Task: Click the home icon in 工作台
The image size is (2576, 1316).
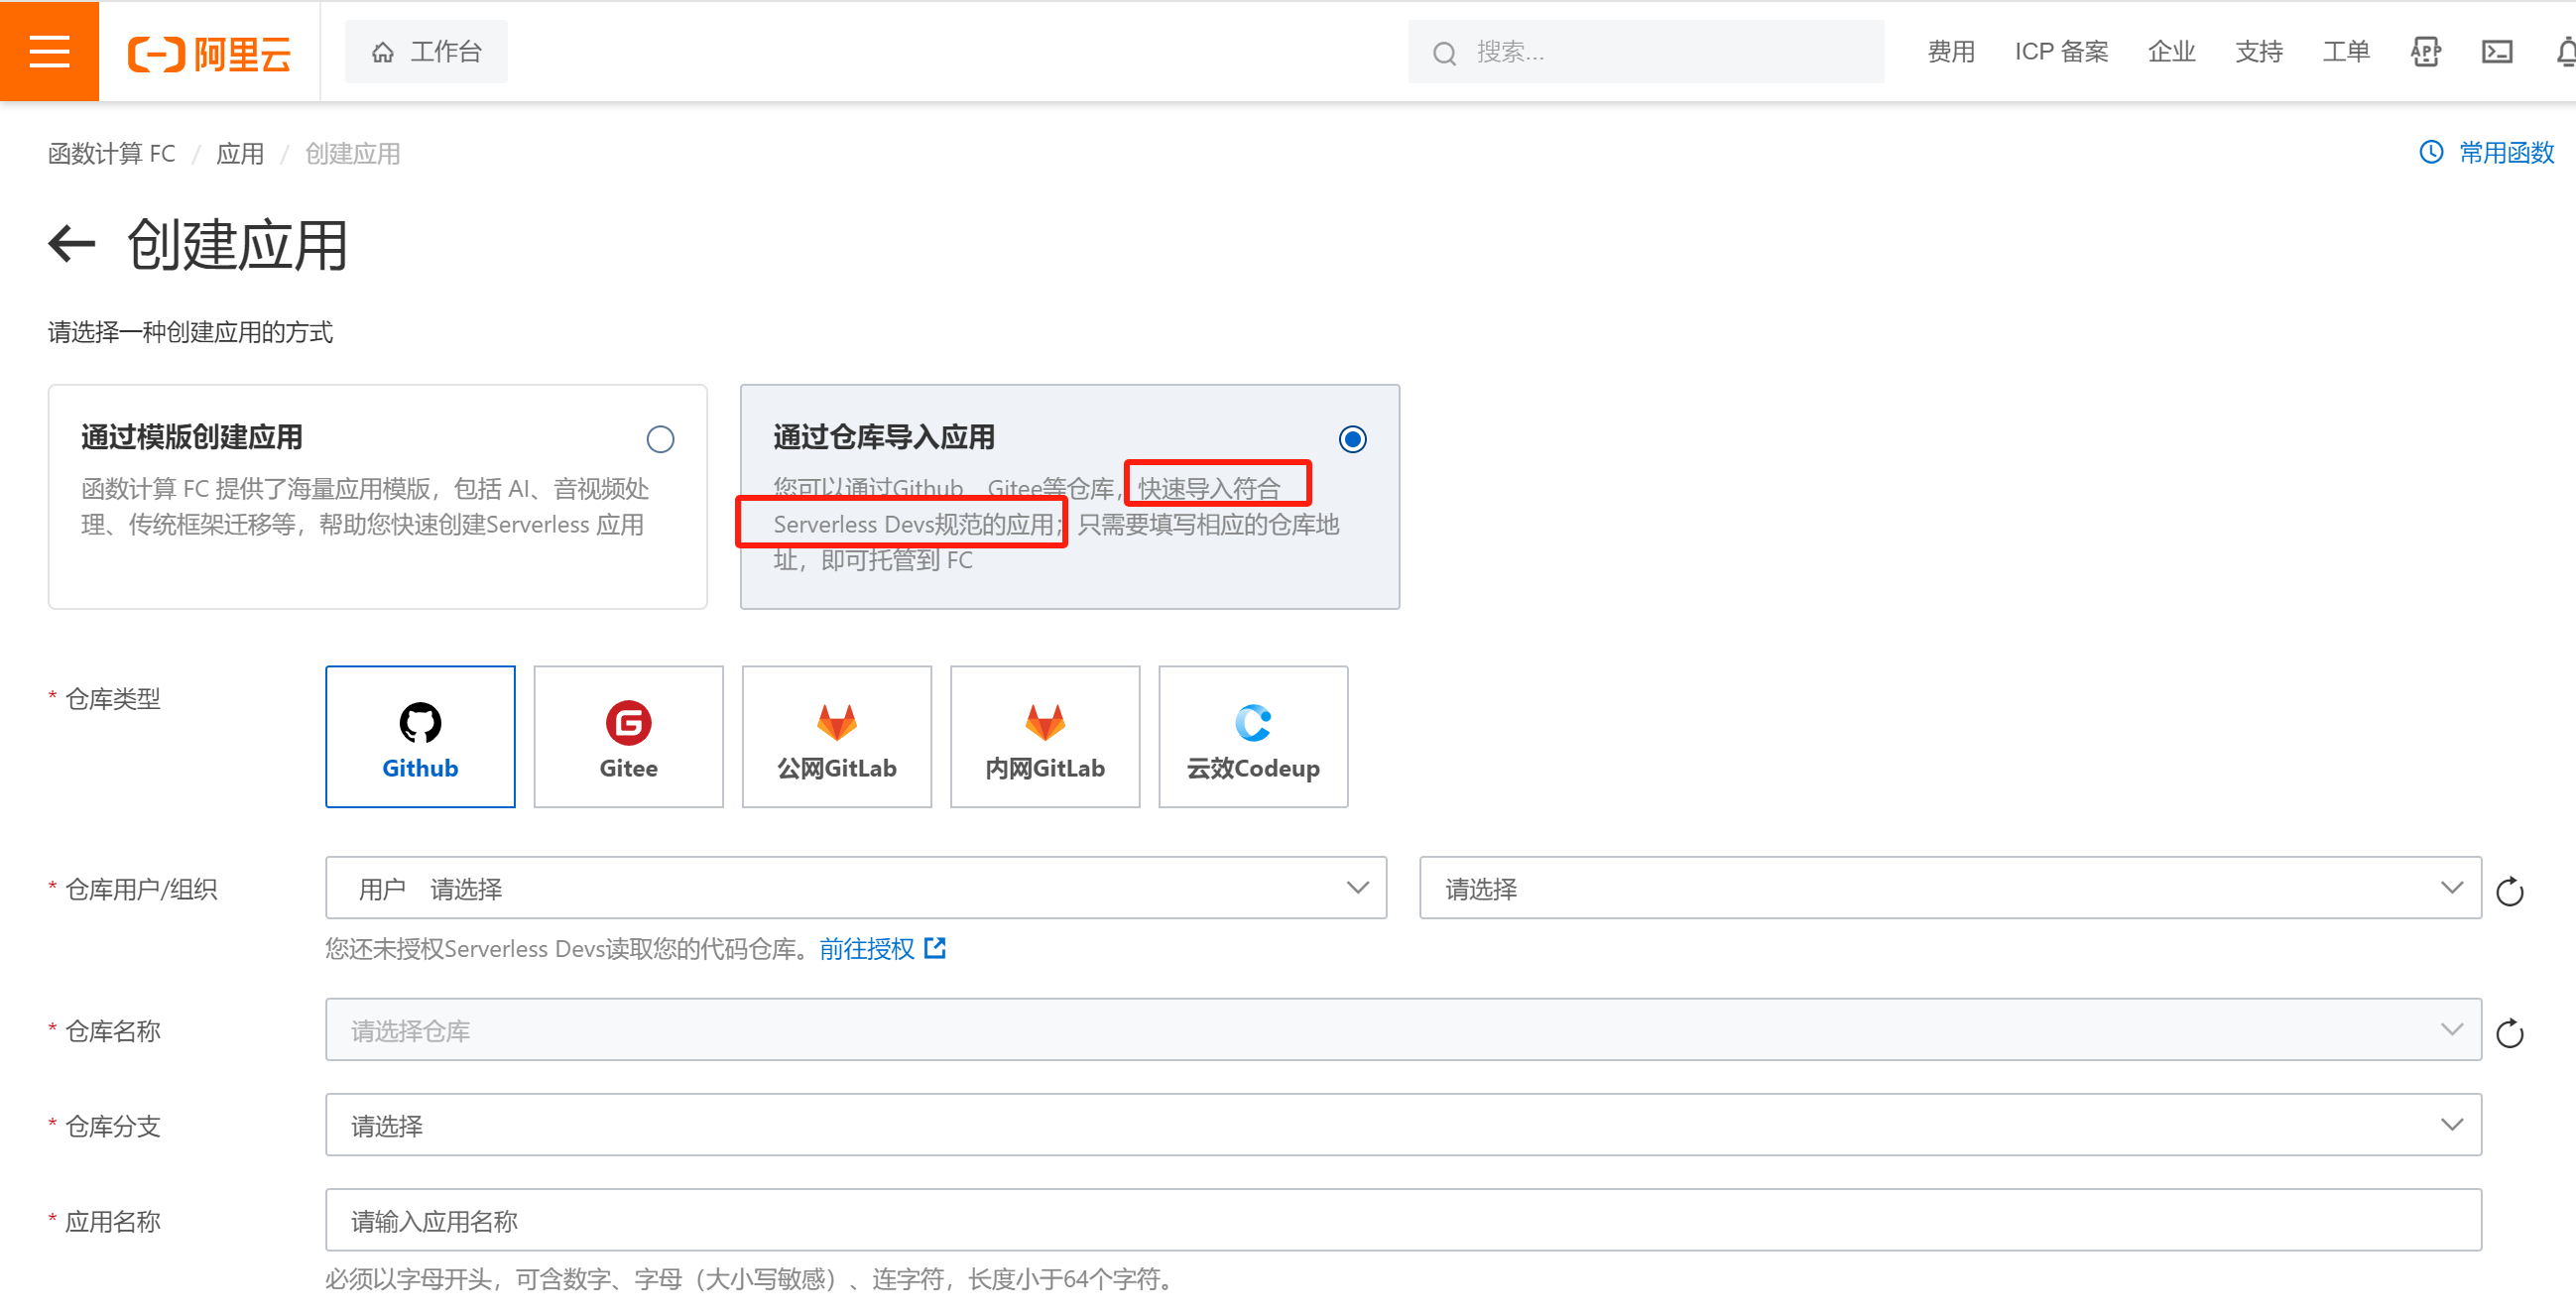Action: tap(382, 52)
